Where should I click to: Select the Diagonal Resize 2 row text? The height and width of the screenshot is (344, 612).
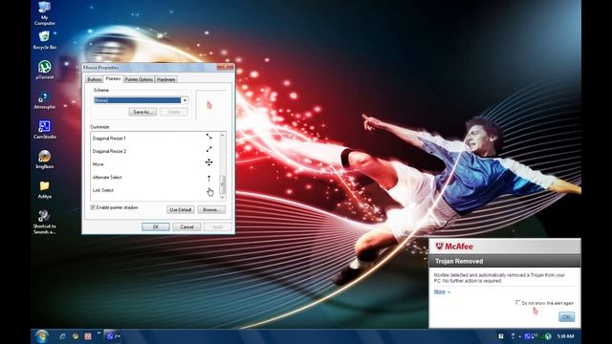tap(109, 151)
